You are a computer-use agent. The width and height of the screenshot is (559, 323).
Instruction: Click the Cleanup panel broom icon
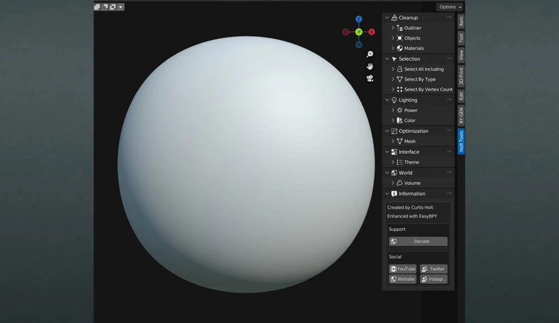coord(394,17)
